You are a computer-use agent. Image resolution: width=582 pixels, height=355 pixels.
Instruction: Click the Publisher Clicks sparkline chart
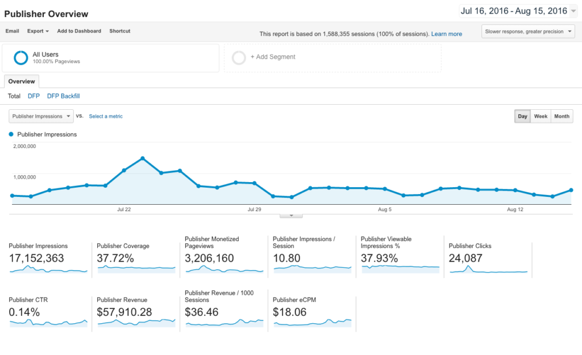tap(489, 270)
